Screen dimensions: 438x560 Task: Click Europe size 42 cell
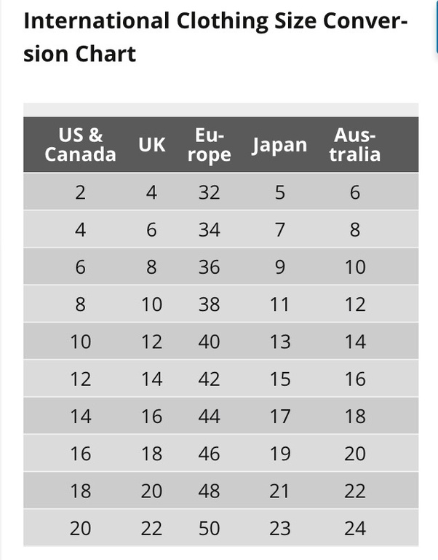coord(210,379)
